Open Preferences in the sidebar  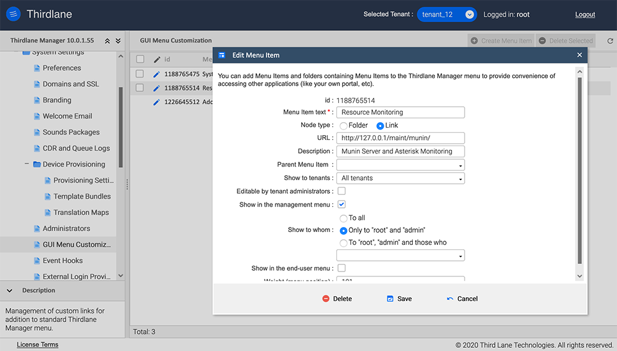click(x=62, y=68)
